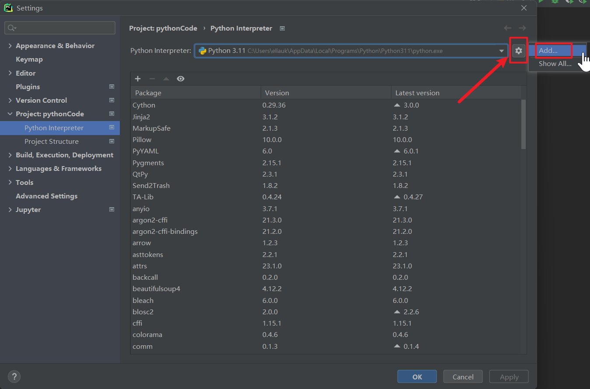
Task: Sort by the Package column header
Action: (196, 93)
